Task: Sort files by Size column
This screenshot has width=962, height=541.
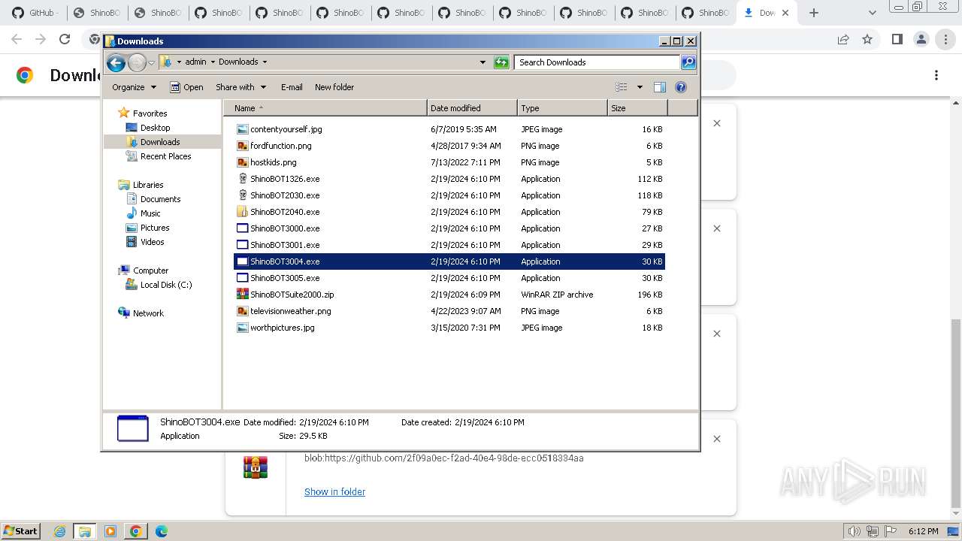Action: tap(637, 108)
